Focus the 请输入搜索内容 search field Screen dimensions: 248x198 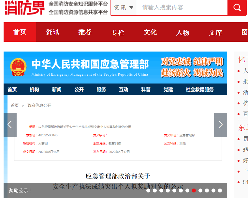coord(182,8)
